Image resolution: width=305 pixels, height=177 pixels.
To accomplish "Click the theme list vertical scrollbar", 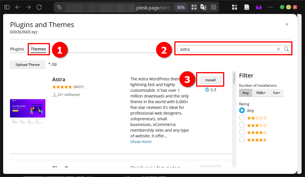I will click(x=234, y=78).
